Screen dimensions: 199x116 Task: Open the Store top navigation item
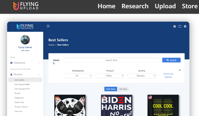(x=190, y=6)
